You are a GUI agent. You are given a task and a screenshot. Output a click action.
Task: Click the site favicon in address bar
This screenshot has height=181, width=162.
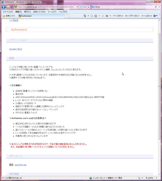tap(16, 7)
